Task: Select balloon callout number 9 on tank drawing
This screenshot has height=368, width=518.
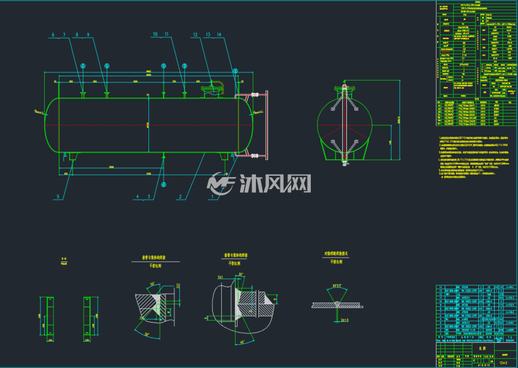Action: coord(88,35)
